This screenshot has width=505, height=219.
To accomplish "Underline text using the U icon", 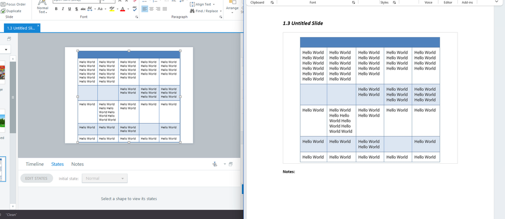I will pos(69,9).
